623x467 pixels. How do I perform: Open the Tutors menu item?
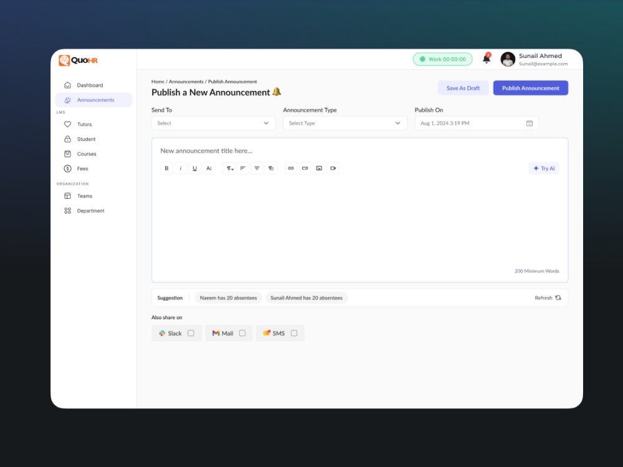pos(93,124)
